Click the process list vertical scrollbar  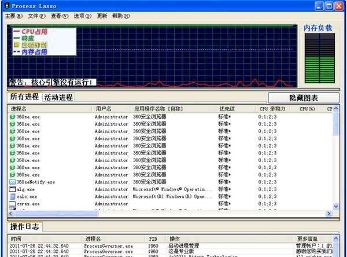coord(336,162)
